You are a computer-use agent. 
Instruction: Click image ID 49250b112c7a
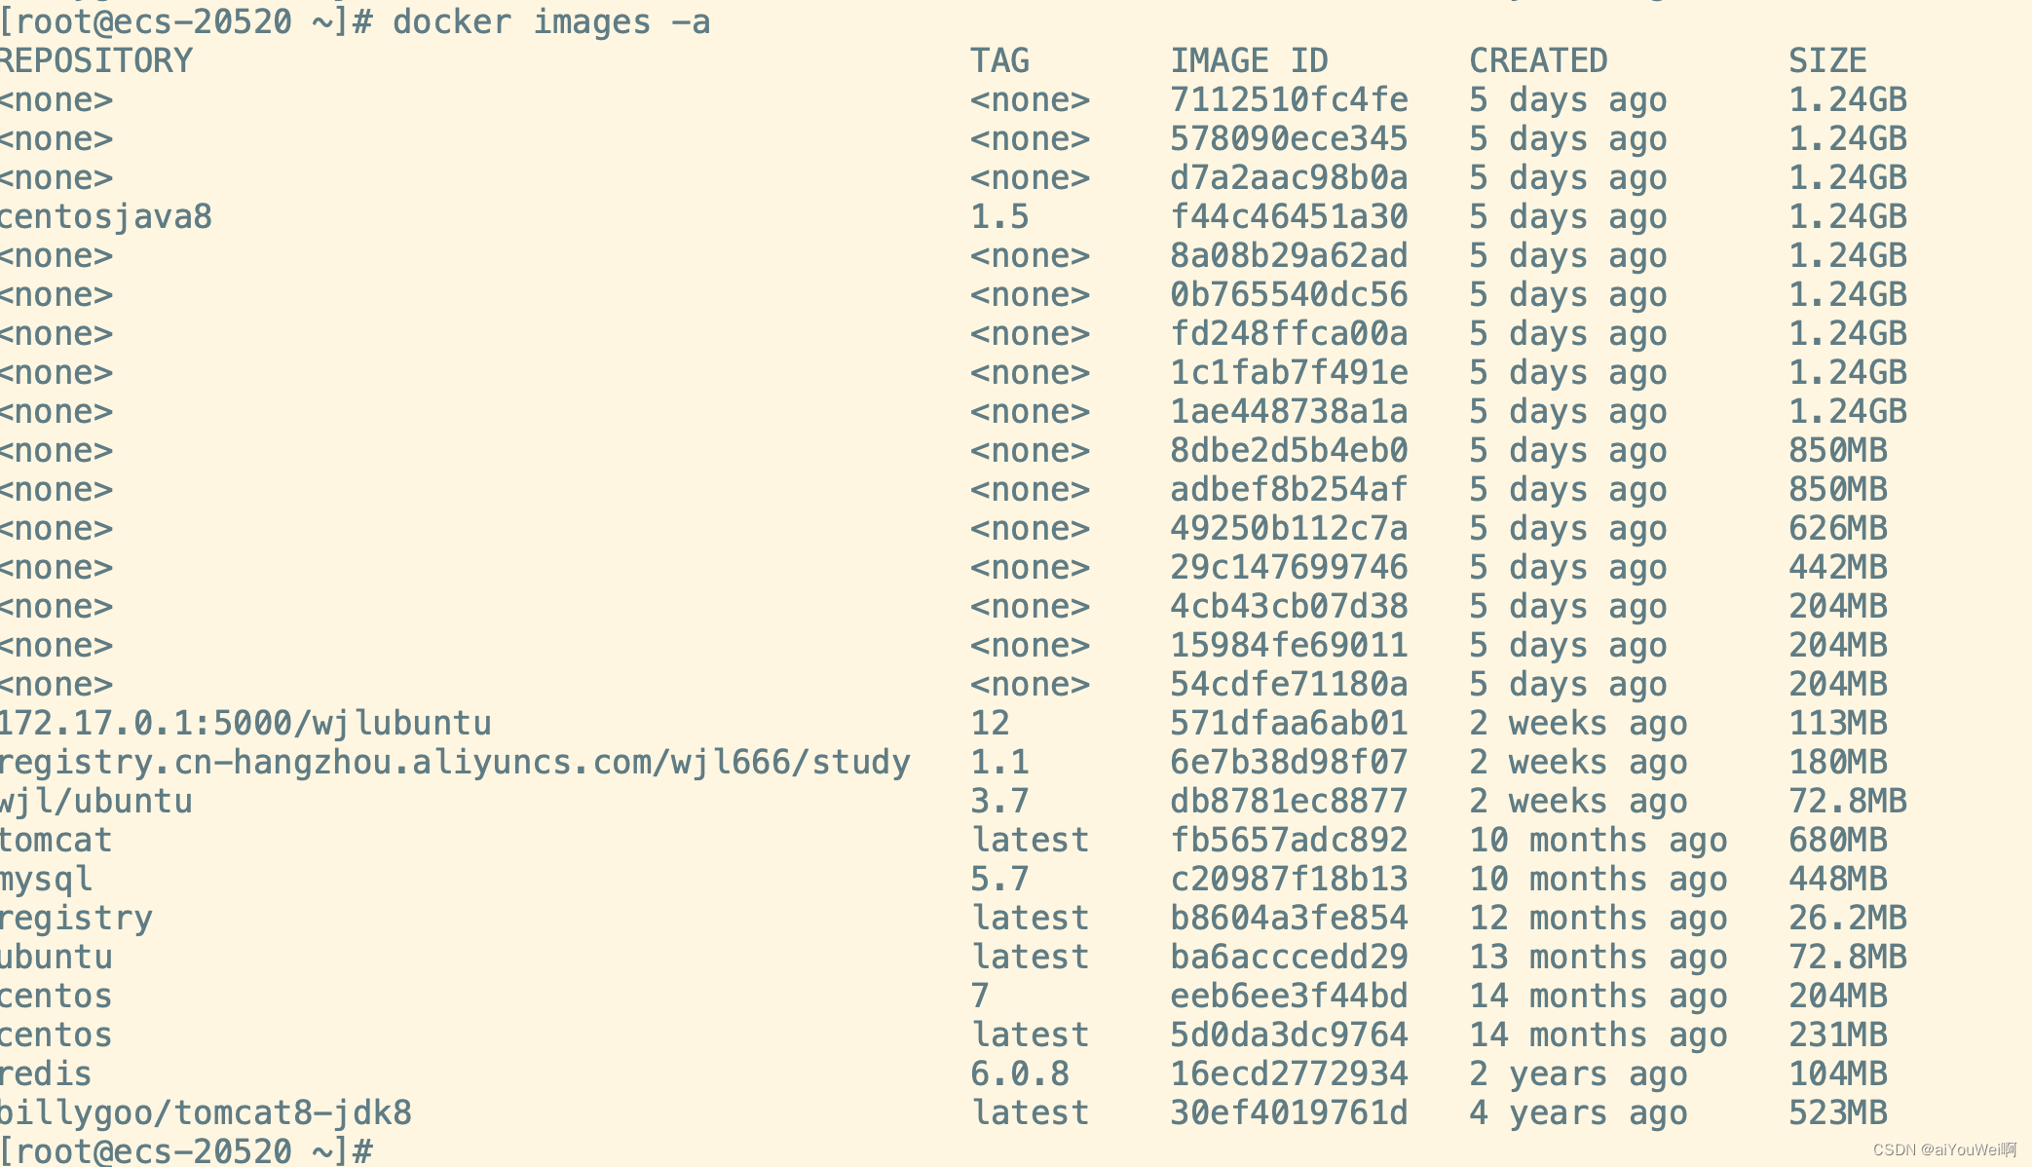(x=1289, y=528)
